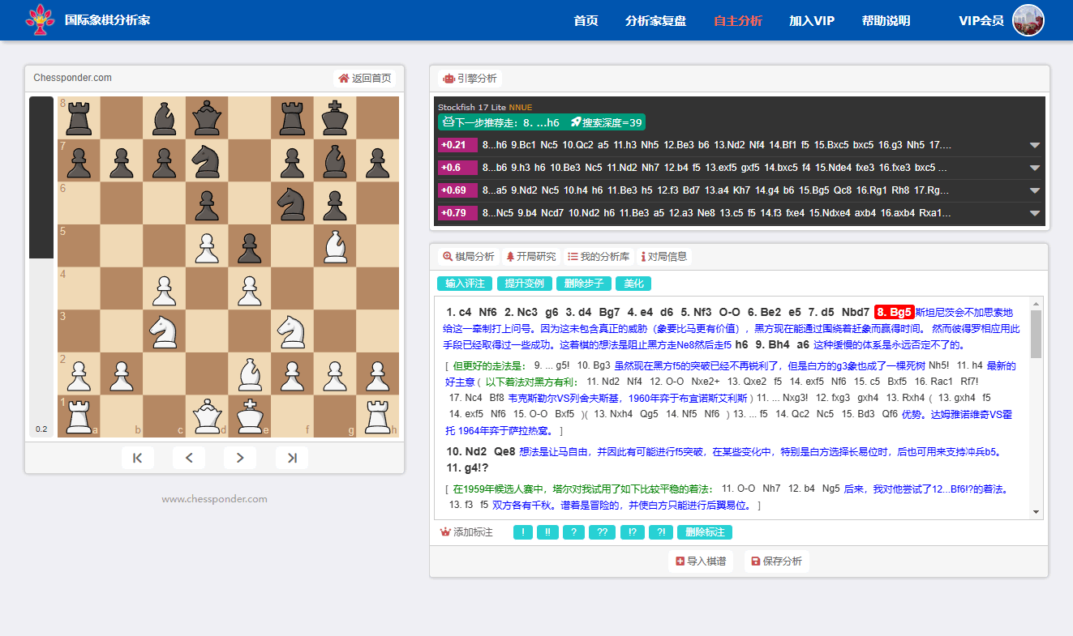Image resolution: width=1073 pixels, height=636 pixels.
Task: Click the notation scrollbar down arrow
Action: point(1036,512)
